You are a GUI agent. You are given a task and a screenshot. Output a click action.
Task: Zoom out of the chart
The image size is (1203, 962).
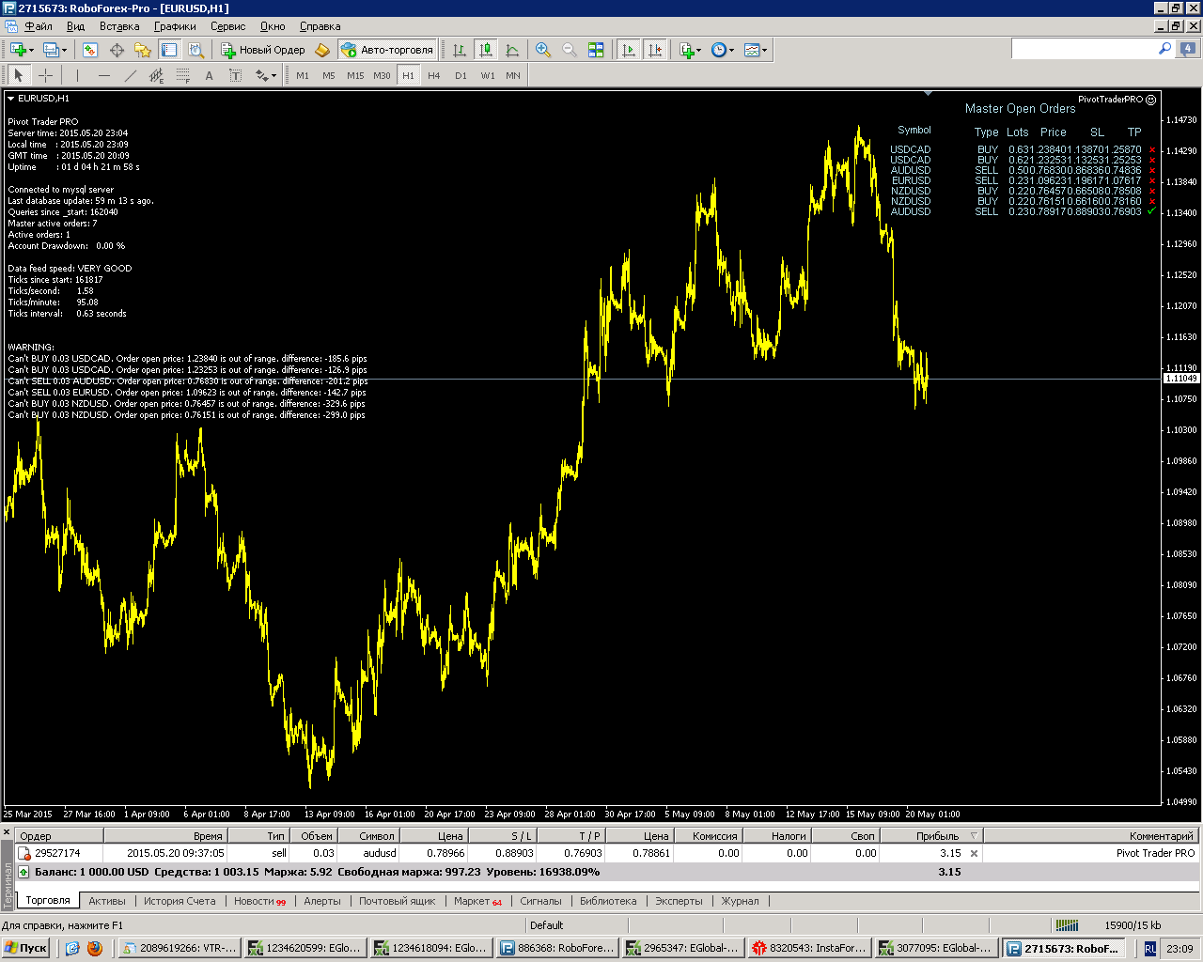(x=570, y=50)
